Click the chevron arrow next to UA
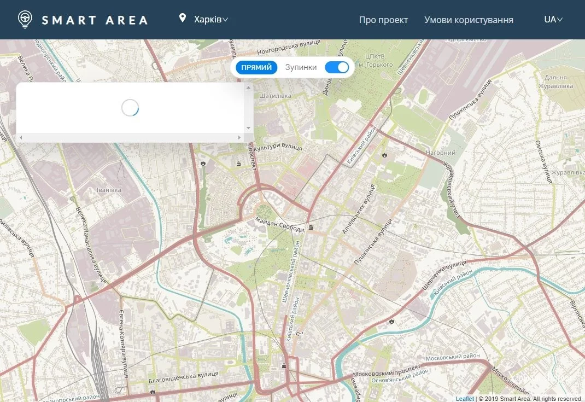585x402 pixels. pyautogui.click(x=560, y=20)
